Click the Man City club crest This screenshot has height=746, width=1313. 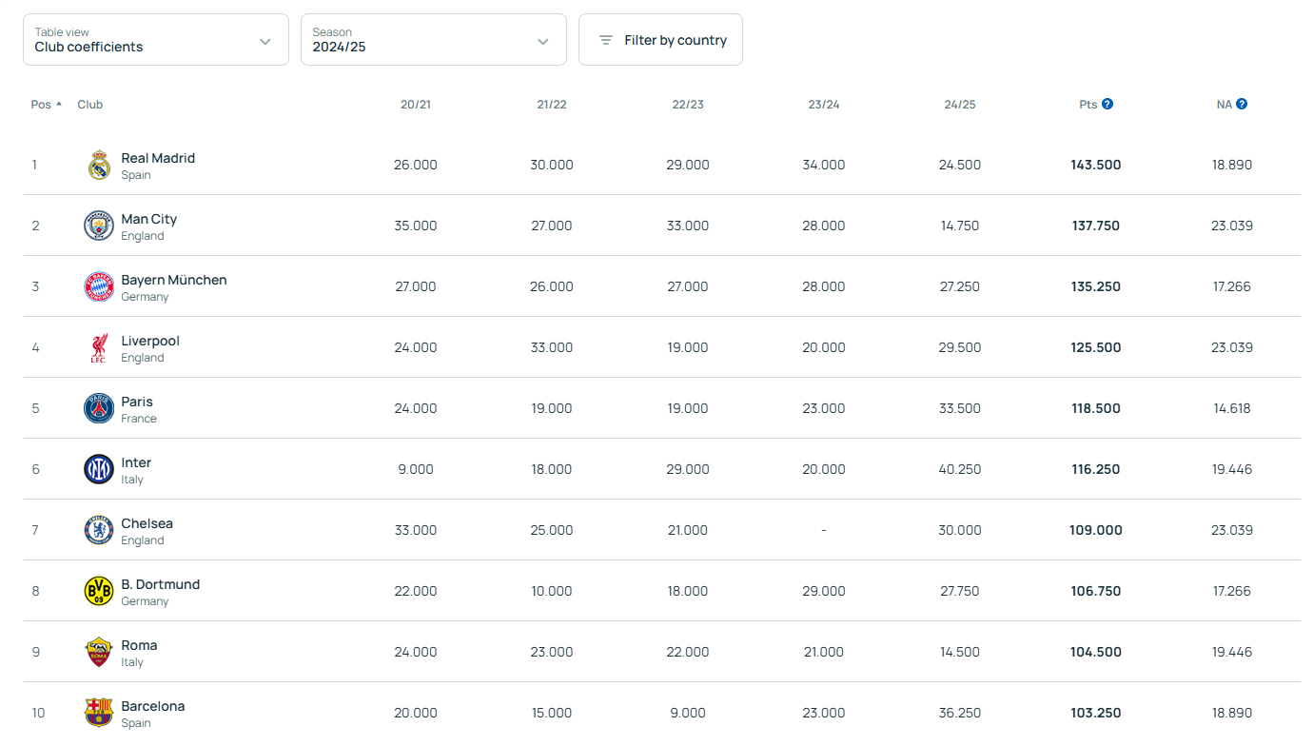point(99,226)
